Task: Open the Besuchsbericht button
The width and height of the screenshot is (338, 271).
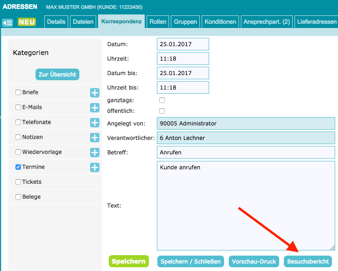Action: pyautogui.click(x=308, y=261)
